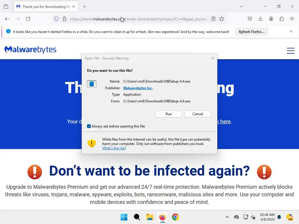Viewport: 299px width, 224px height.
Task: Show hidden system tray icons
Action: click(227, 217)
